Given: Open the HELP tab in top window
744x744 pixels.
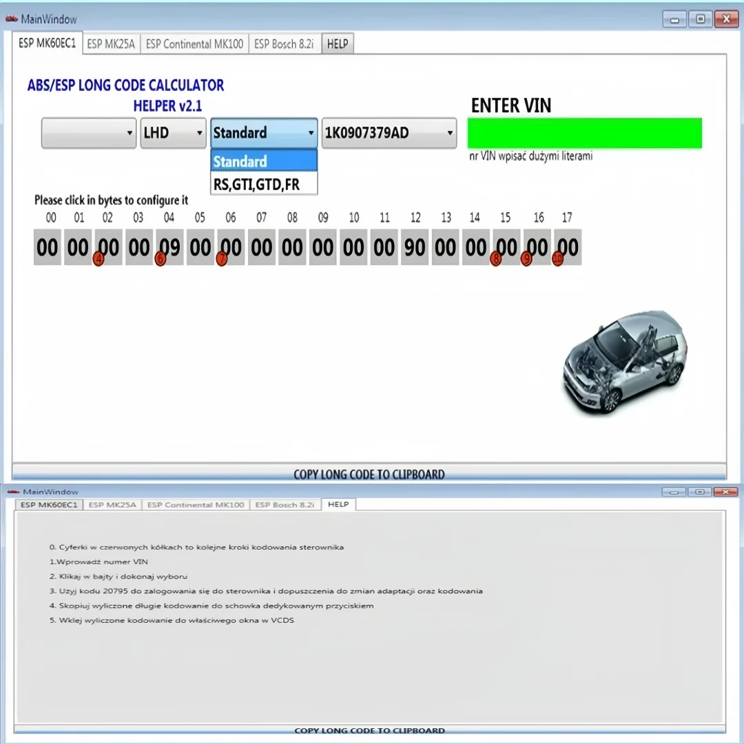Looking at the screenshot, I should [338, 43].
